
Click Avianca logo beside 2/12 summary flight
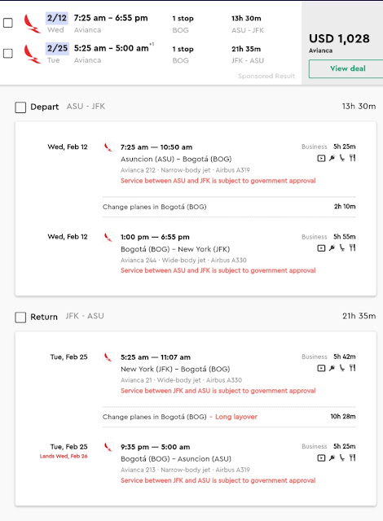click(x=33, y=24)
